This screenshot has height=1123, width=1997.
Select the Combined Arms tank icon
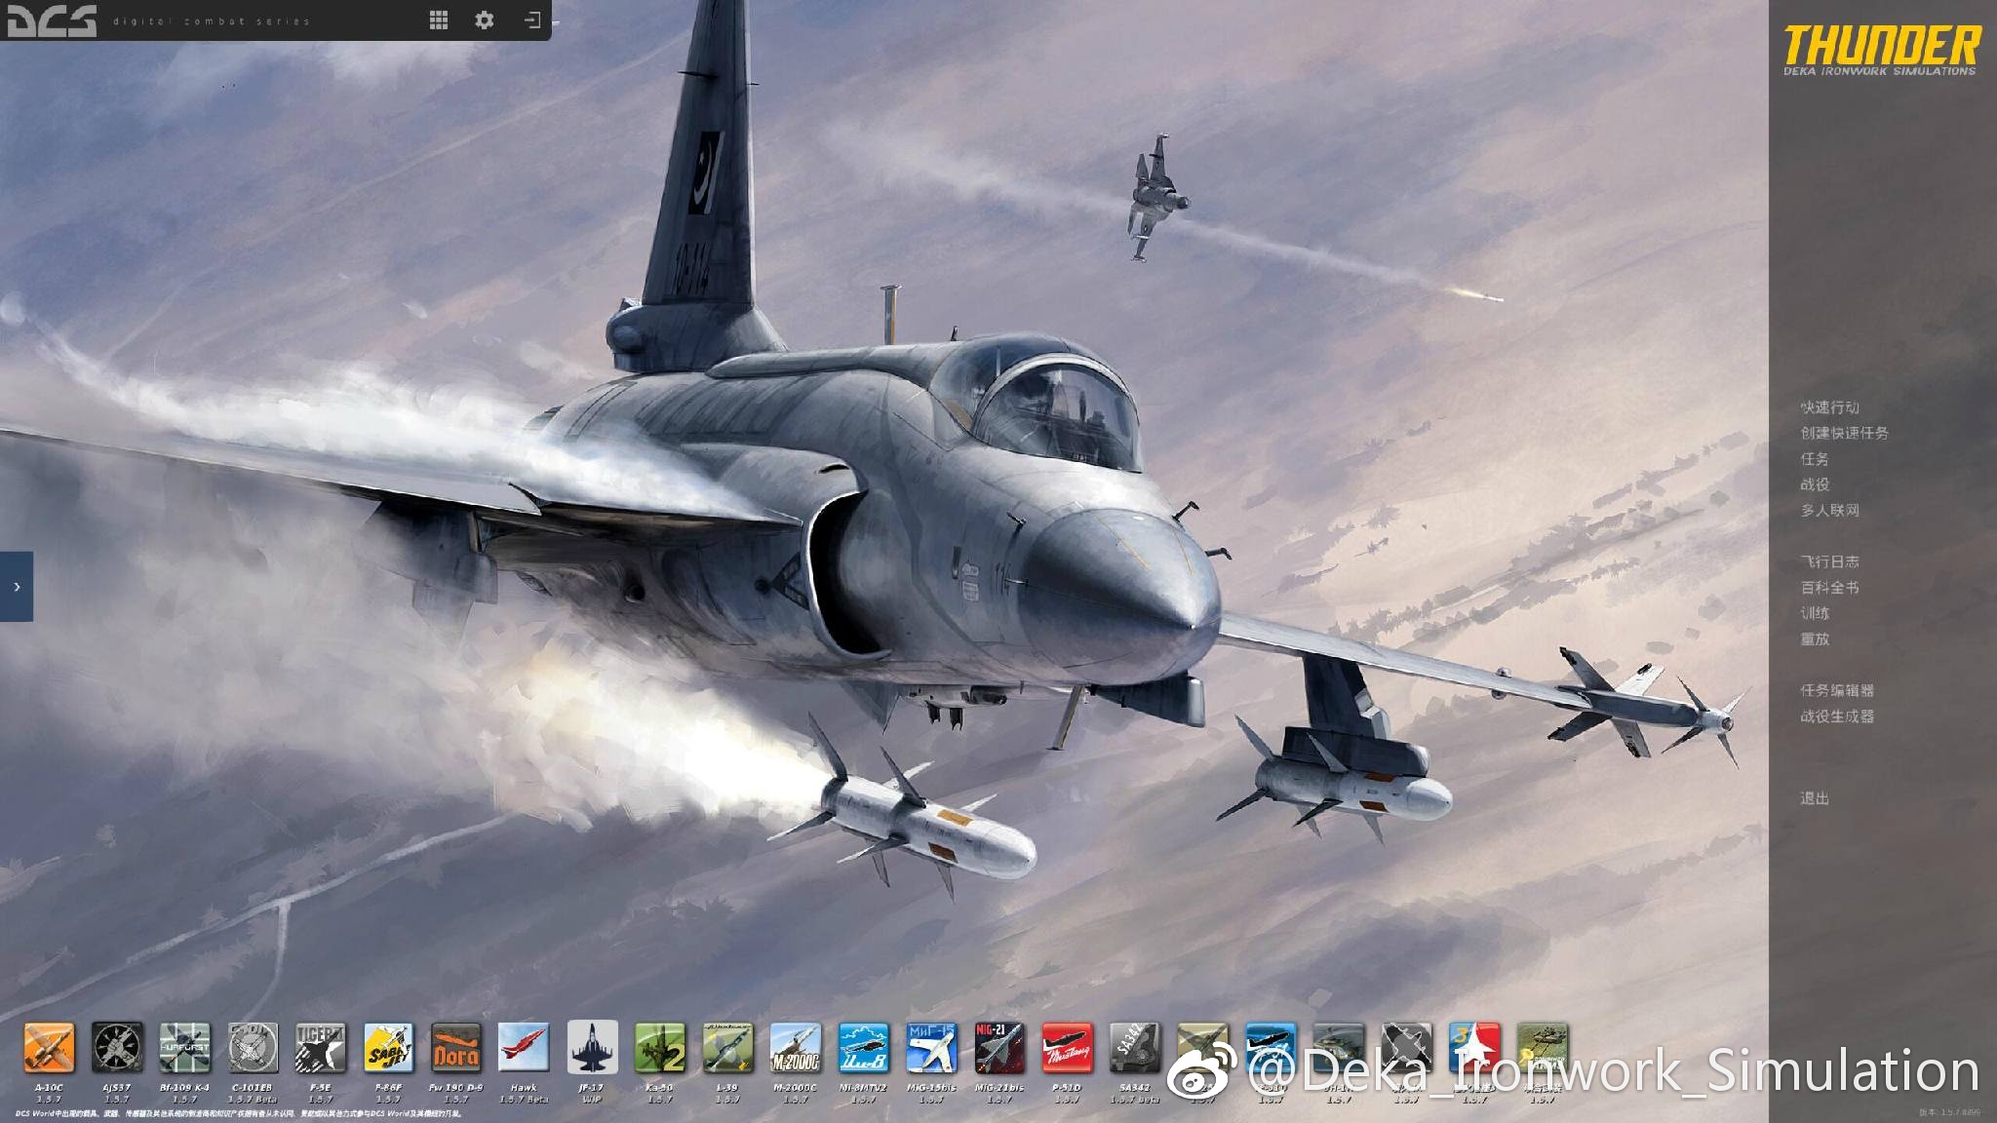1542,1048
